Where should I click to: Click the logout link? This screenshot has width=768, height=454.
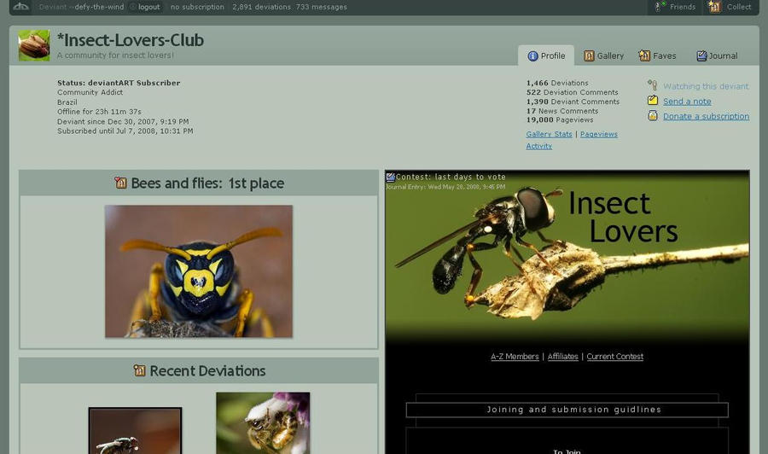pos(148,7)
